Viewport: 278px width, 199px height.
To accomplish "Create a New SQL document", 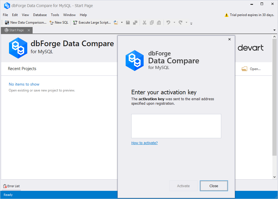I will pos(59,23).
